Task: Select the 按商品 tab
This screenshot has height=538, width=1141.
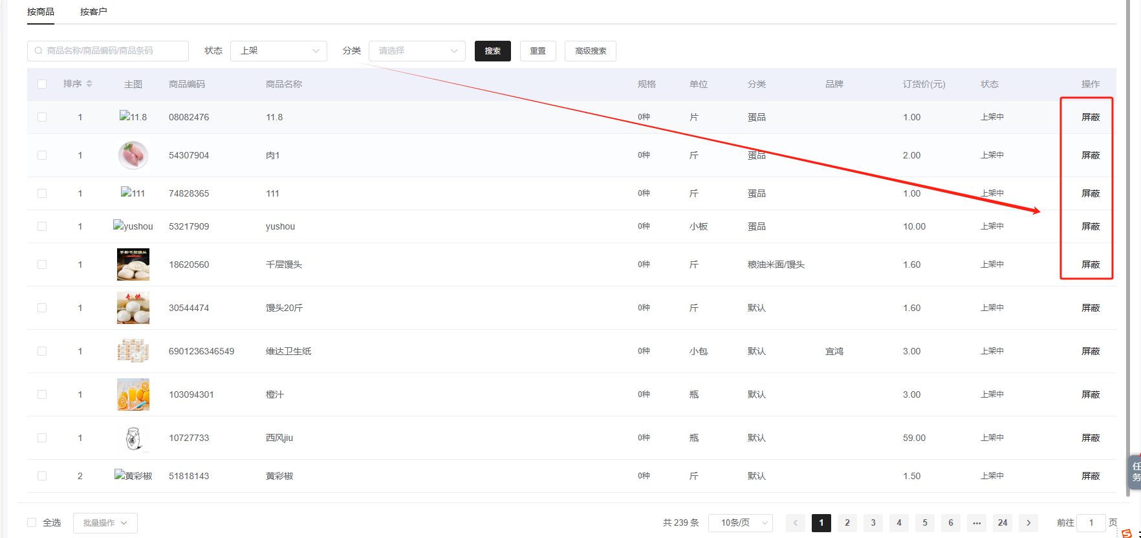Action: point(41,12)
